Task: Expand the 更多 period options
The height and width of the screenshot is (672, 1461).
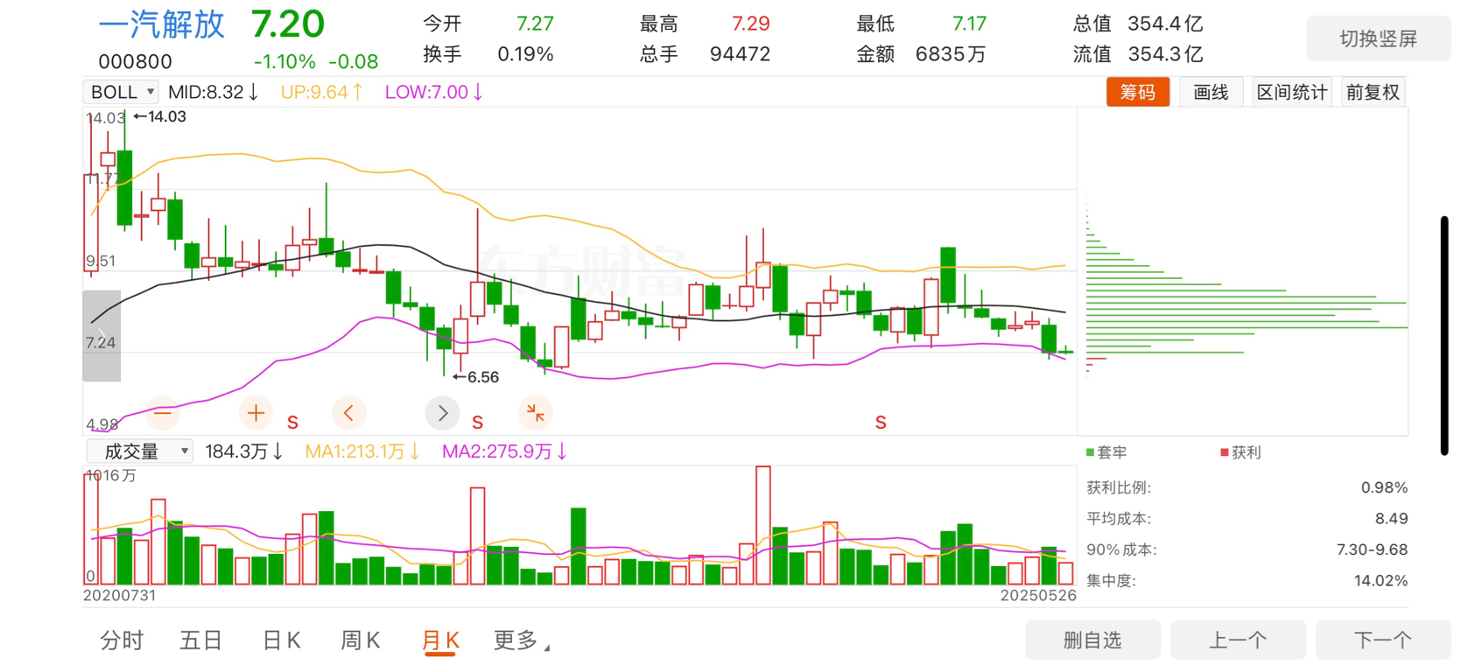Action: (522, 640)
